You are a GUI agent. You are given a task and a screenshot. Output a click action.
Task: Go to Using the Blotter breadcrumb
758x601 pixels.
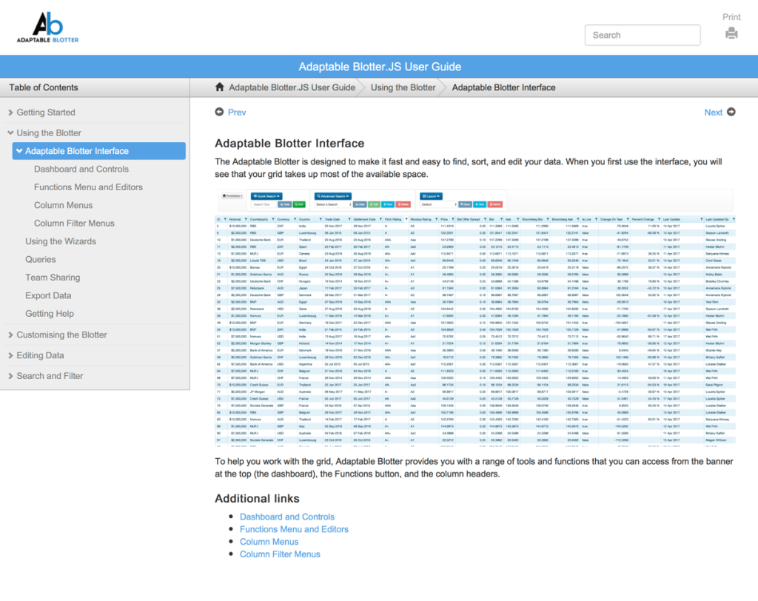[x=403, y=87]
